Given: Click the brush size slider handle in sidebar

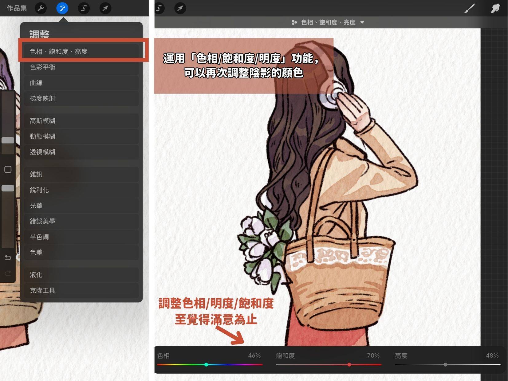Looking at the screenshot, I should [x=8, y=140].
